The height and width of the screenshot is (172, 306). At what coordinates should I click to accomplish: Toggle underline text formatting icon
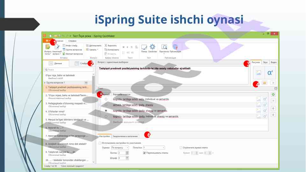[132, 47]
